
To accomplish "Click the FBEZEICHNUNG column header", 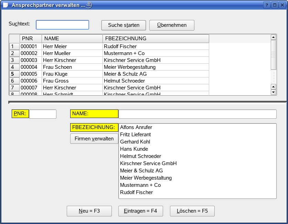I will coord(156,39).
